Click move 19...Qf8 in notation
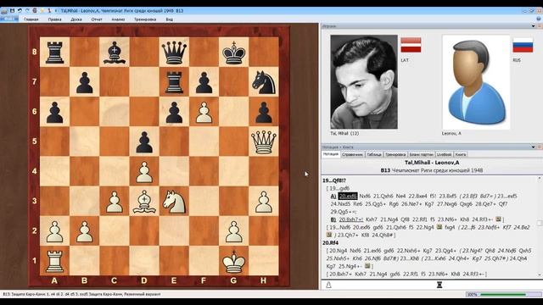 tap(334, 180)
